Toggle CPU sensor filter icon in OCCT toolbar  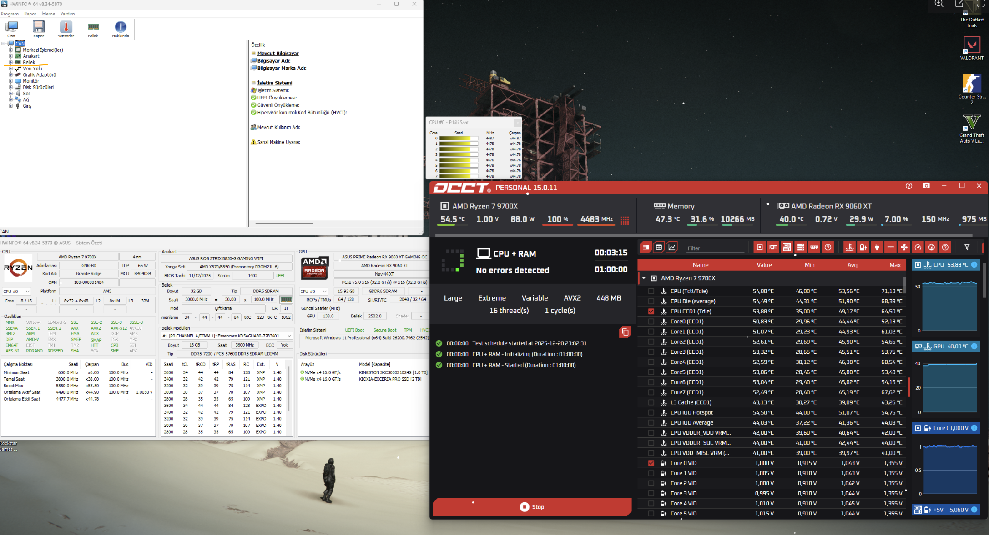click(x=760, y=247)
